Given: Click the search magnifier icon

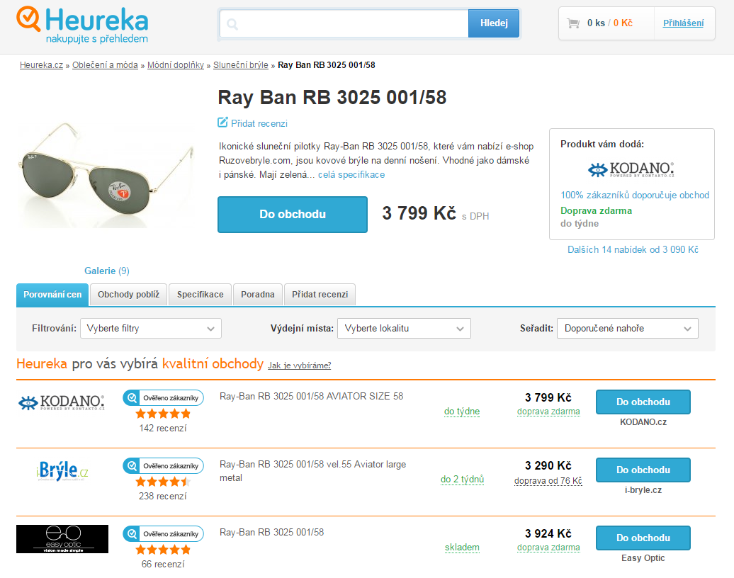Looking at the screenshot, I should click(232, 24).
